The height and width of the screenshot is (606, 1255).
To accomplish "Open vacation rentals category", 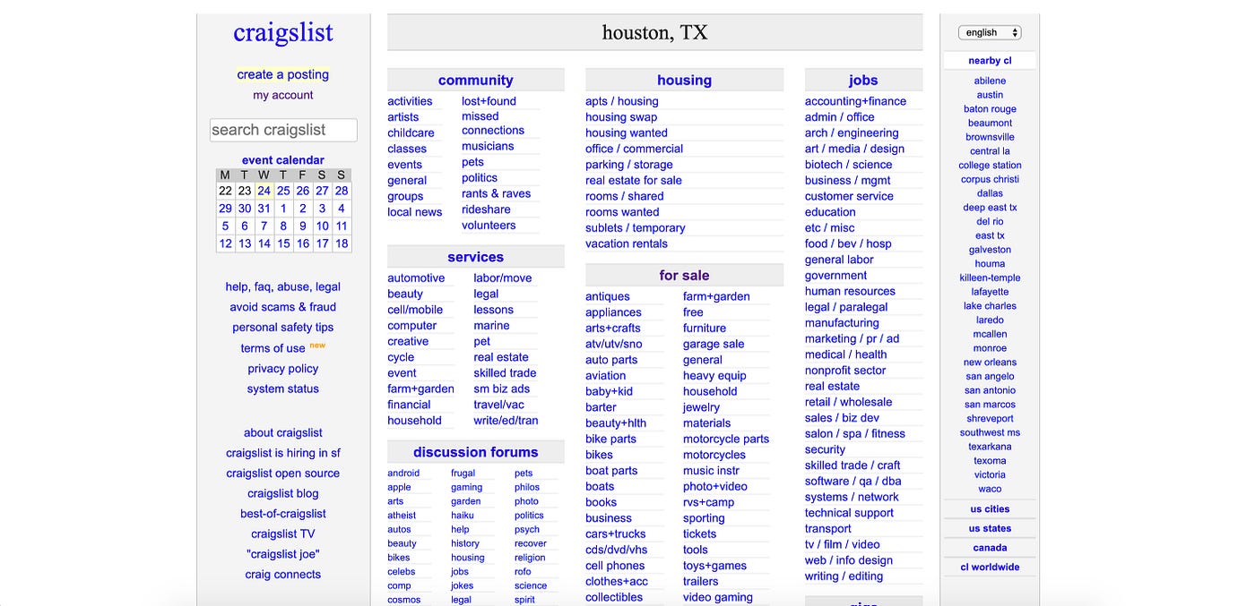I will point(627,243).
